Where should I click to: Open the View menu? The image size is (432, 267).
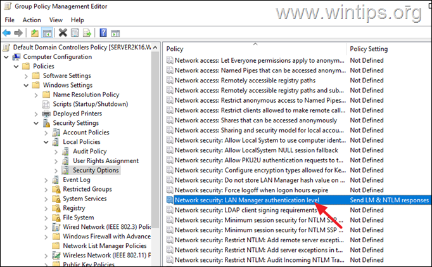(x=56, y=20)
